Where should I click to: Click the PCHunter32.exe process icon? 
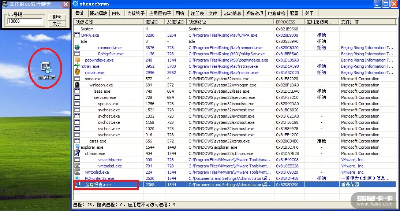click(x=77, y=178)
